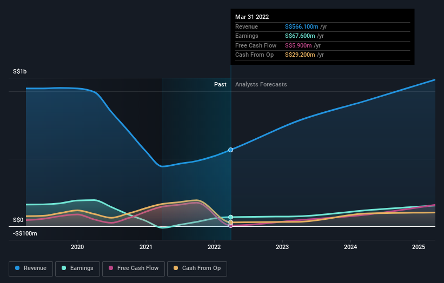Click the Revenue row label in tooltip
Viewport: 444px width, 283px height.
(247, 26)
